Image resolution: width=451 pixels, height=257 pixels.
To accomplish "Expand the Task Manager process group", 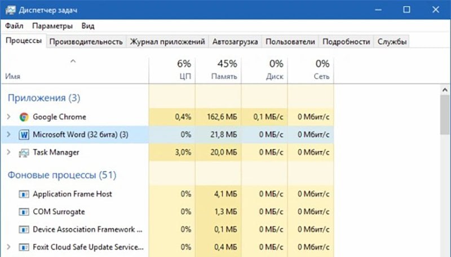I will point(9,152).
